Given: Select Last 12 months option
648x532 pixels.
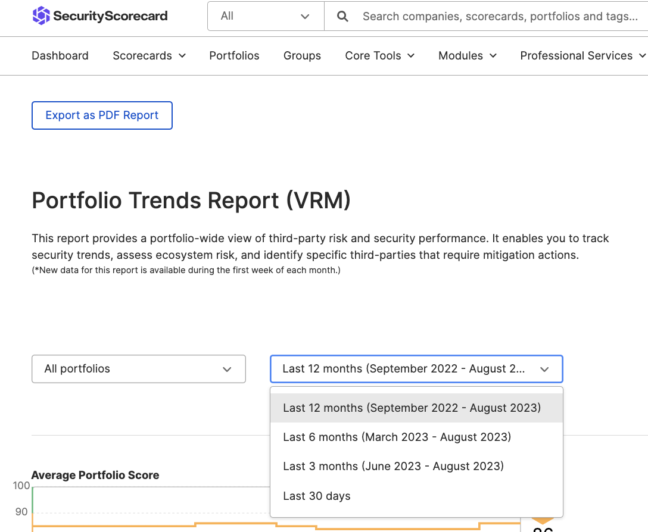Looking at the screenshot, I should tap(416, 408).
